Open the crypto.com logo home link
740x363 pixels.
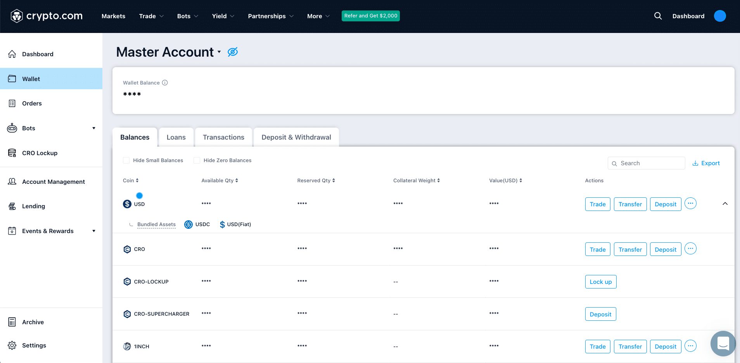47,16
